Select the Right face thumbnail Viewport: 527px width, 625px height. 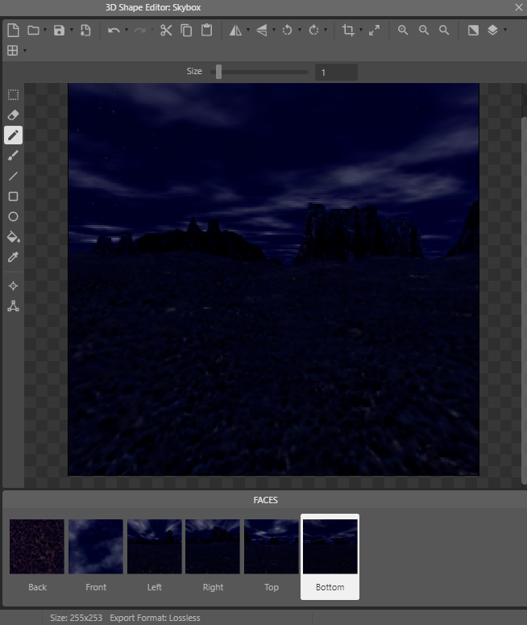pos(213,547)
